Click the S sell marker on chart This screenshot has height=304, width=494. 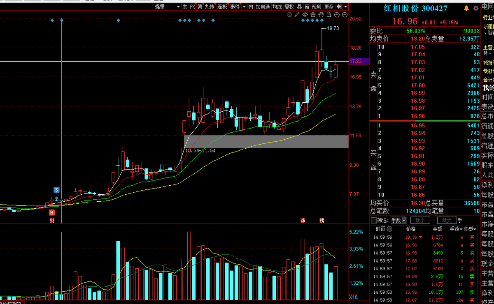pyautogui.click(x=56, y=190)
